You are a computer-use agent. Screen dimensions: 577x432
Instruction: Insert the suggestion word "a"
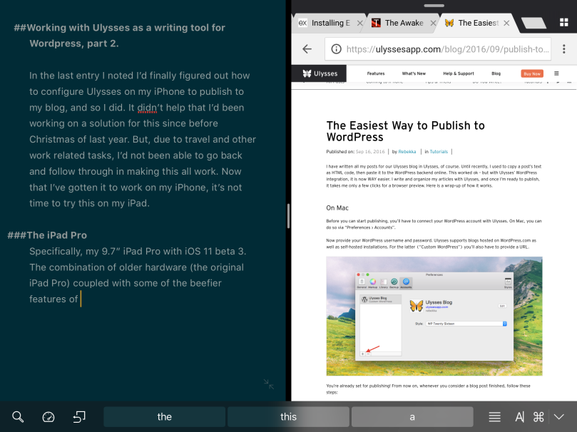tap(412, 416)
